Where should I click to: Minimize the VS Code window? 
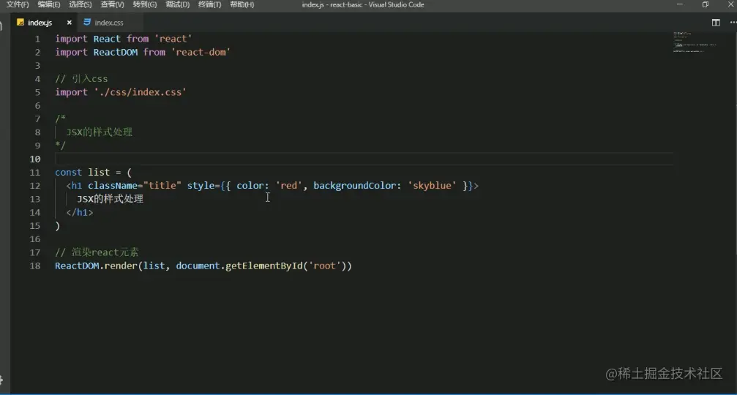(680, 4)
